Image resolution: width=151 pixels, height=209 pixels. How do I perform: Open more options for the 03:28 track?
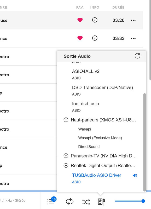click(133, 20)
